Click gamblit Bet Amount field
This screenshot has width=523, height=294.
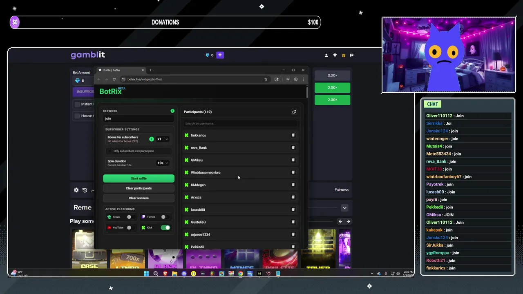84,80
